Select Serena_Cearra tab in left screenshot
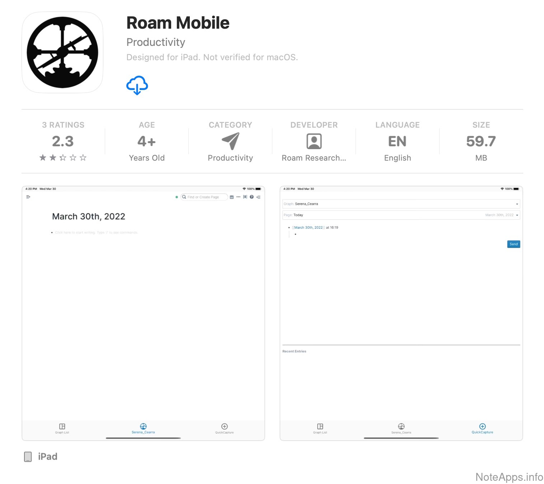Screen dimensions: 544x484 tap(143, 428)
